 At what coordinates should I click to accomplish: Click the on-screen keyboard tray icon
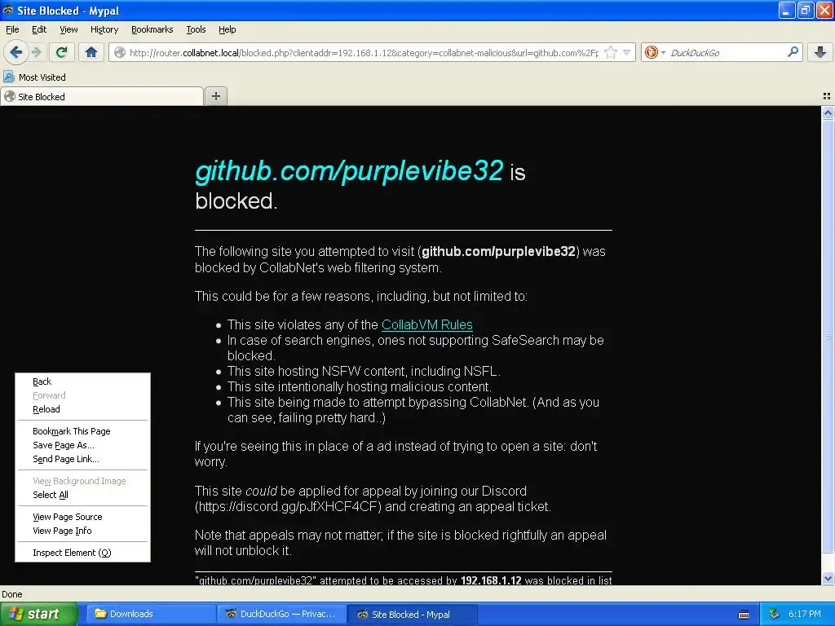(744, 615)
